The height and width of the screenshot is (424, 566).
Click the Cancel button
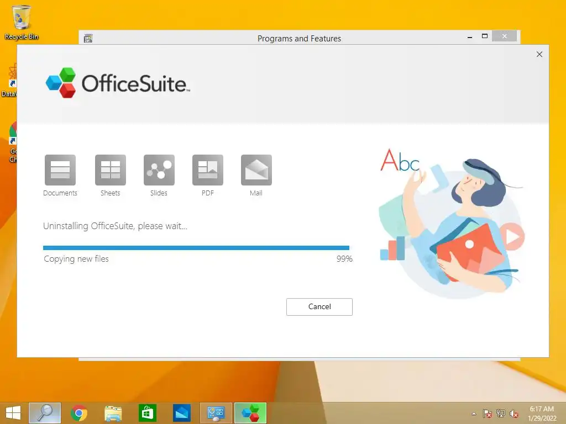[x=319, y=306]
